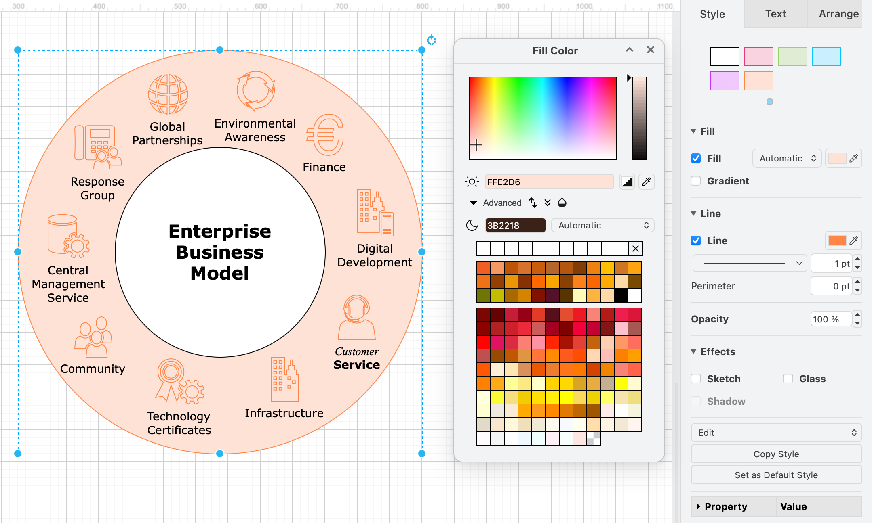Open the Automatic dropdown in Fill Color dialog

click(x=603, y=225)
